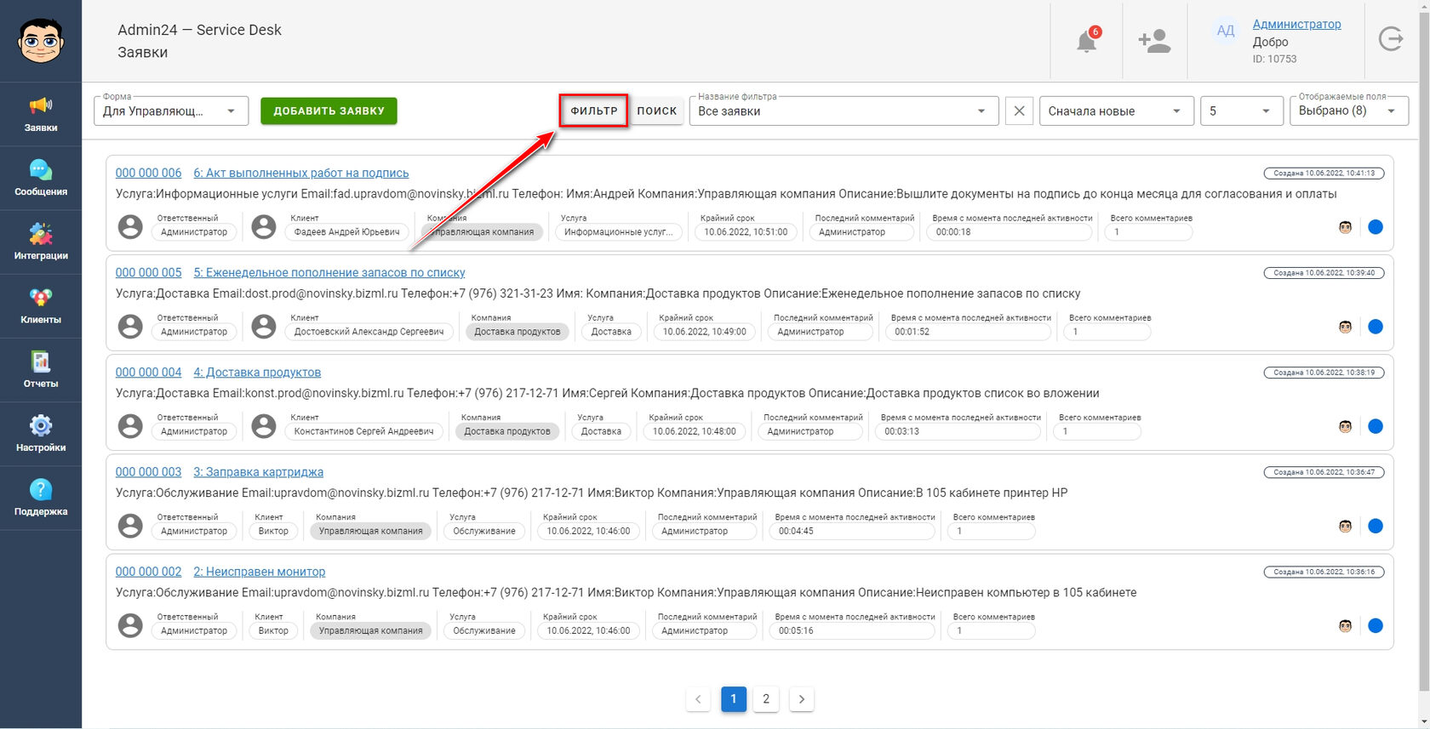The width and height of the screenshot is (1430, 729).
Task: Go to page 2 of tickets
Action: (766, 699)
